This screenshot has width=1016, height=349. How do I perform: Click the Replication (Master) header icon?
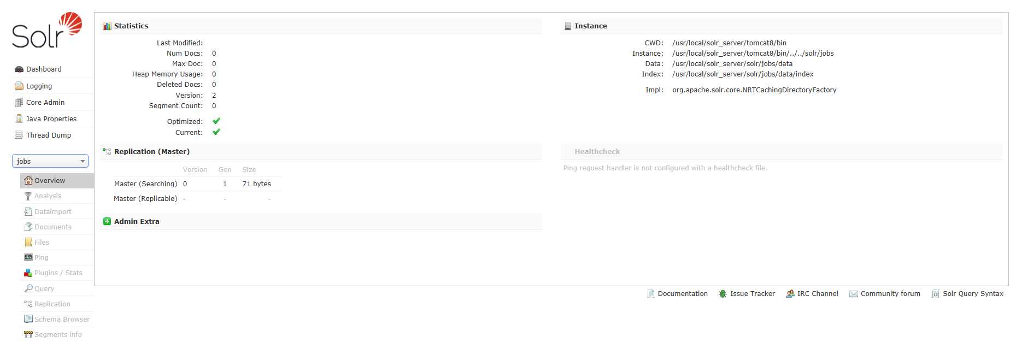point(107,151)
